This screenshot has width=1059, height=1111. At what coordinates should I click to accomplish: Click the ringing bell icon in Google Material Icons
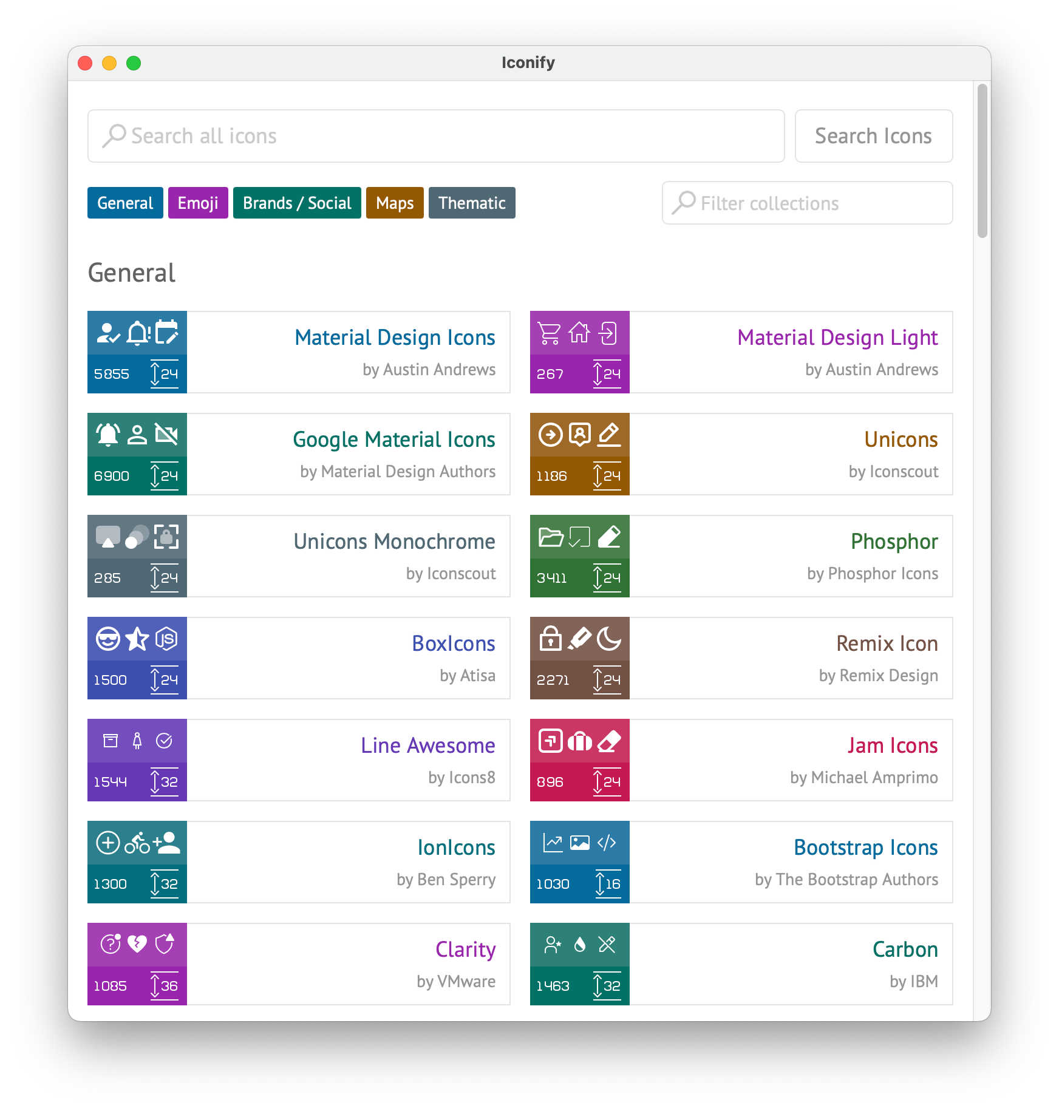108,435
